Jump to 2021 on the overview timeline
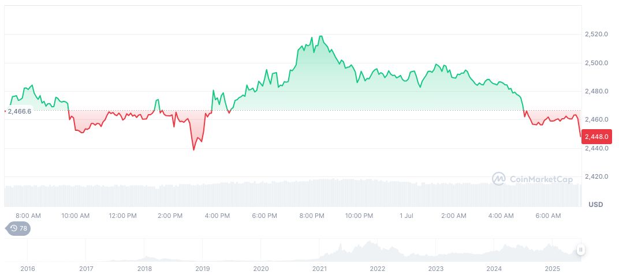 (319, 269)
